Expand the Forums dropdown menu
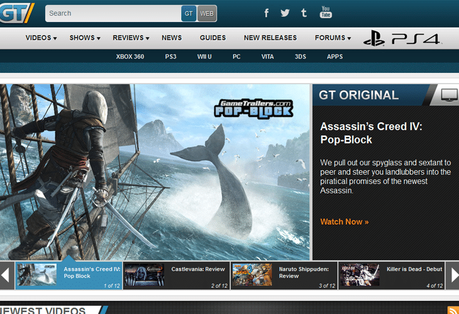Viewport: 459px width, 314px height. (x=333, y=38)
